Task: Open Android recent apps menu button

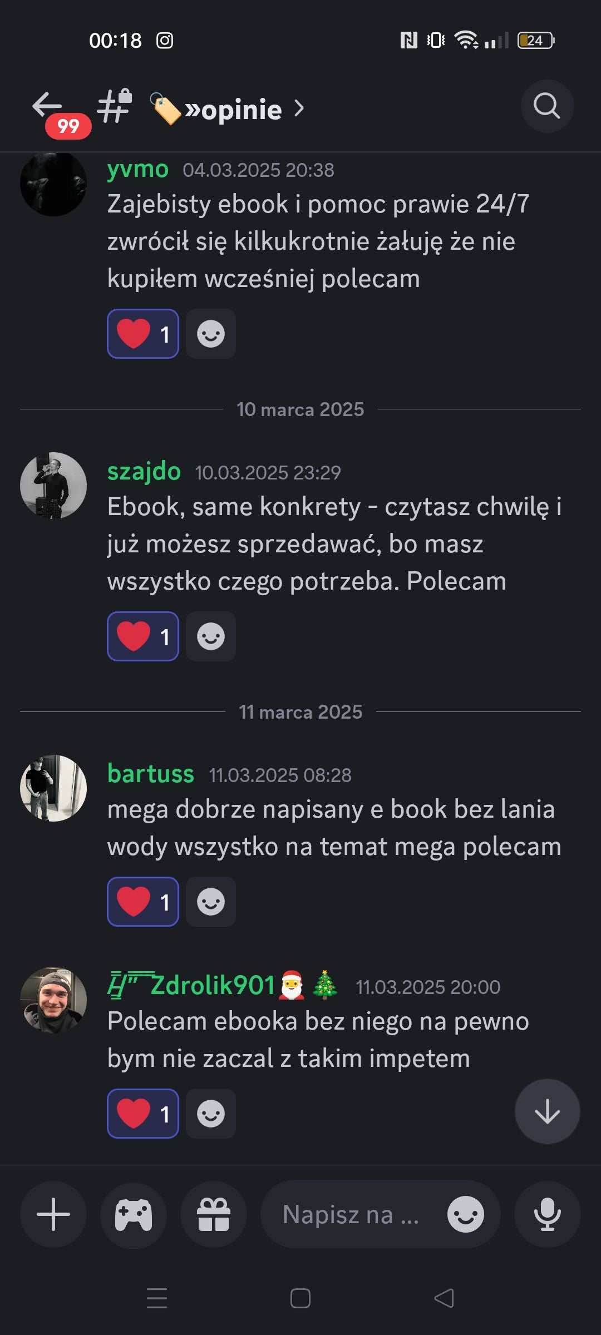Action: [157, 1298]
